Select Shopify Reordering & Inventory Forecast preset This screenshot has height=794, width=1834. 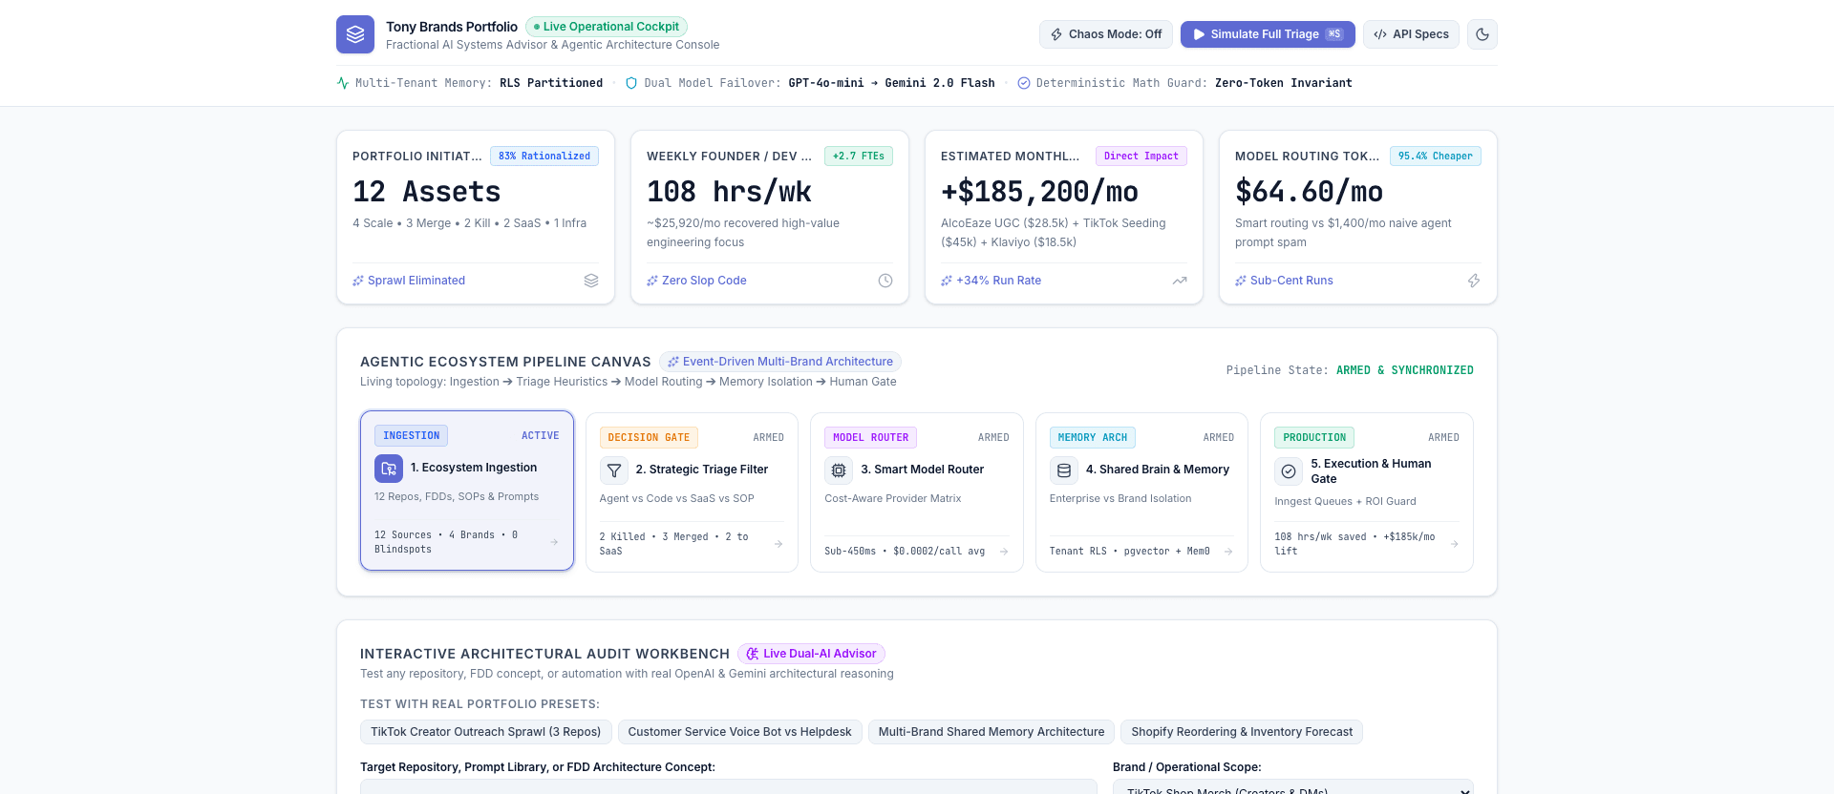click(1242, 732)
